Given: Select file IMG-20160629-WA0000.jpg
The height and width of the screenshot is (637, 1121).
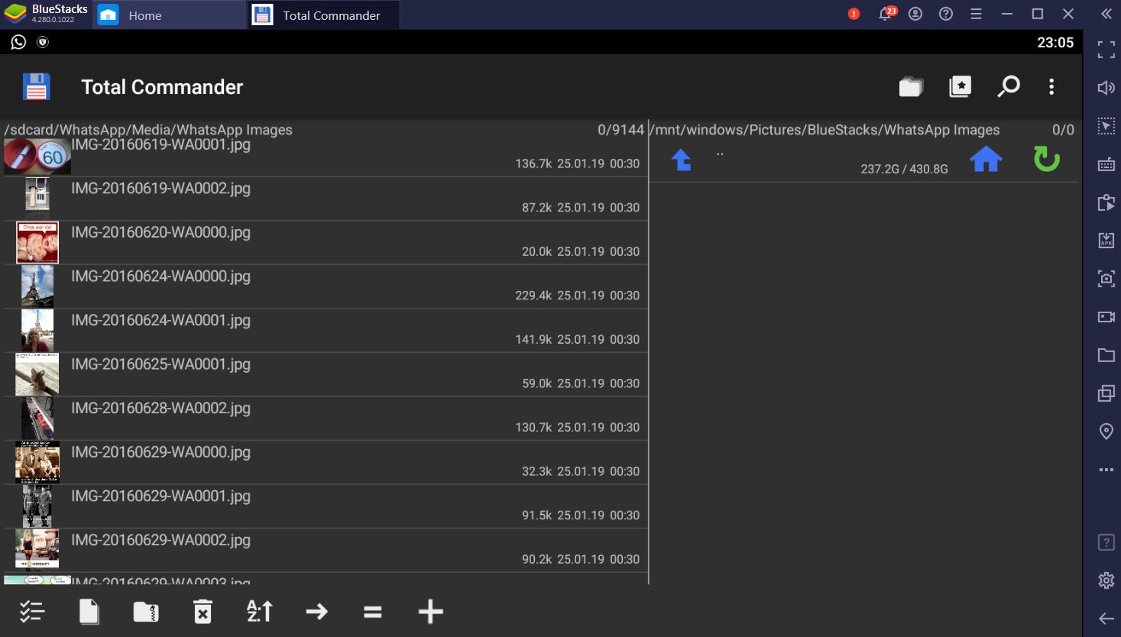Looking at the screenshot, I should [x=326, y=462].
